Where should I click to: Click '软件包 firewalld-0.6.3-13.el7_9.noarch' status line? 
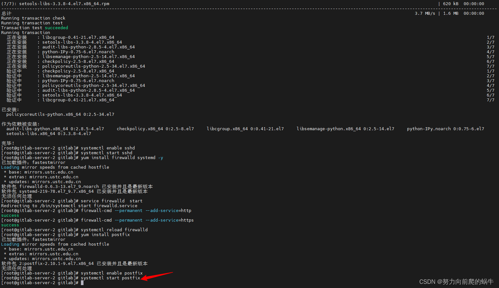pyautogui.click(x=77, y=187)
